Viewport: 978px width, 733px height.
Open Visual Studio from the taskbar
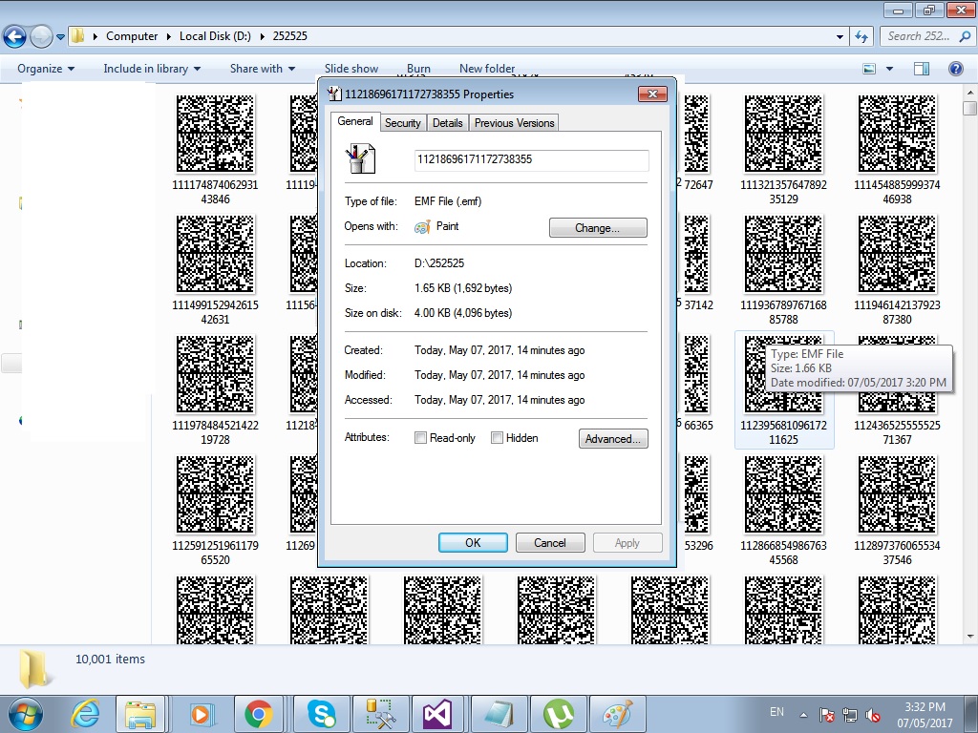[x=437, y=714]
